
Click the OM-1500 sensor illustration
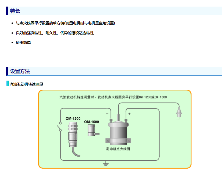(91, 130)
